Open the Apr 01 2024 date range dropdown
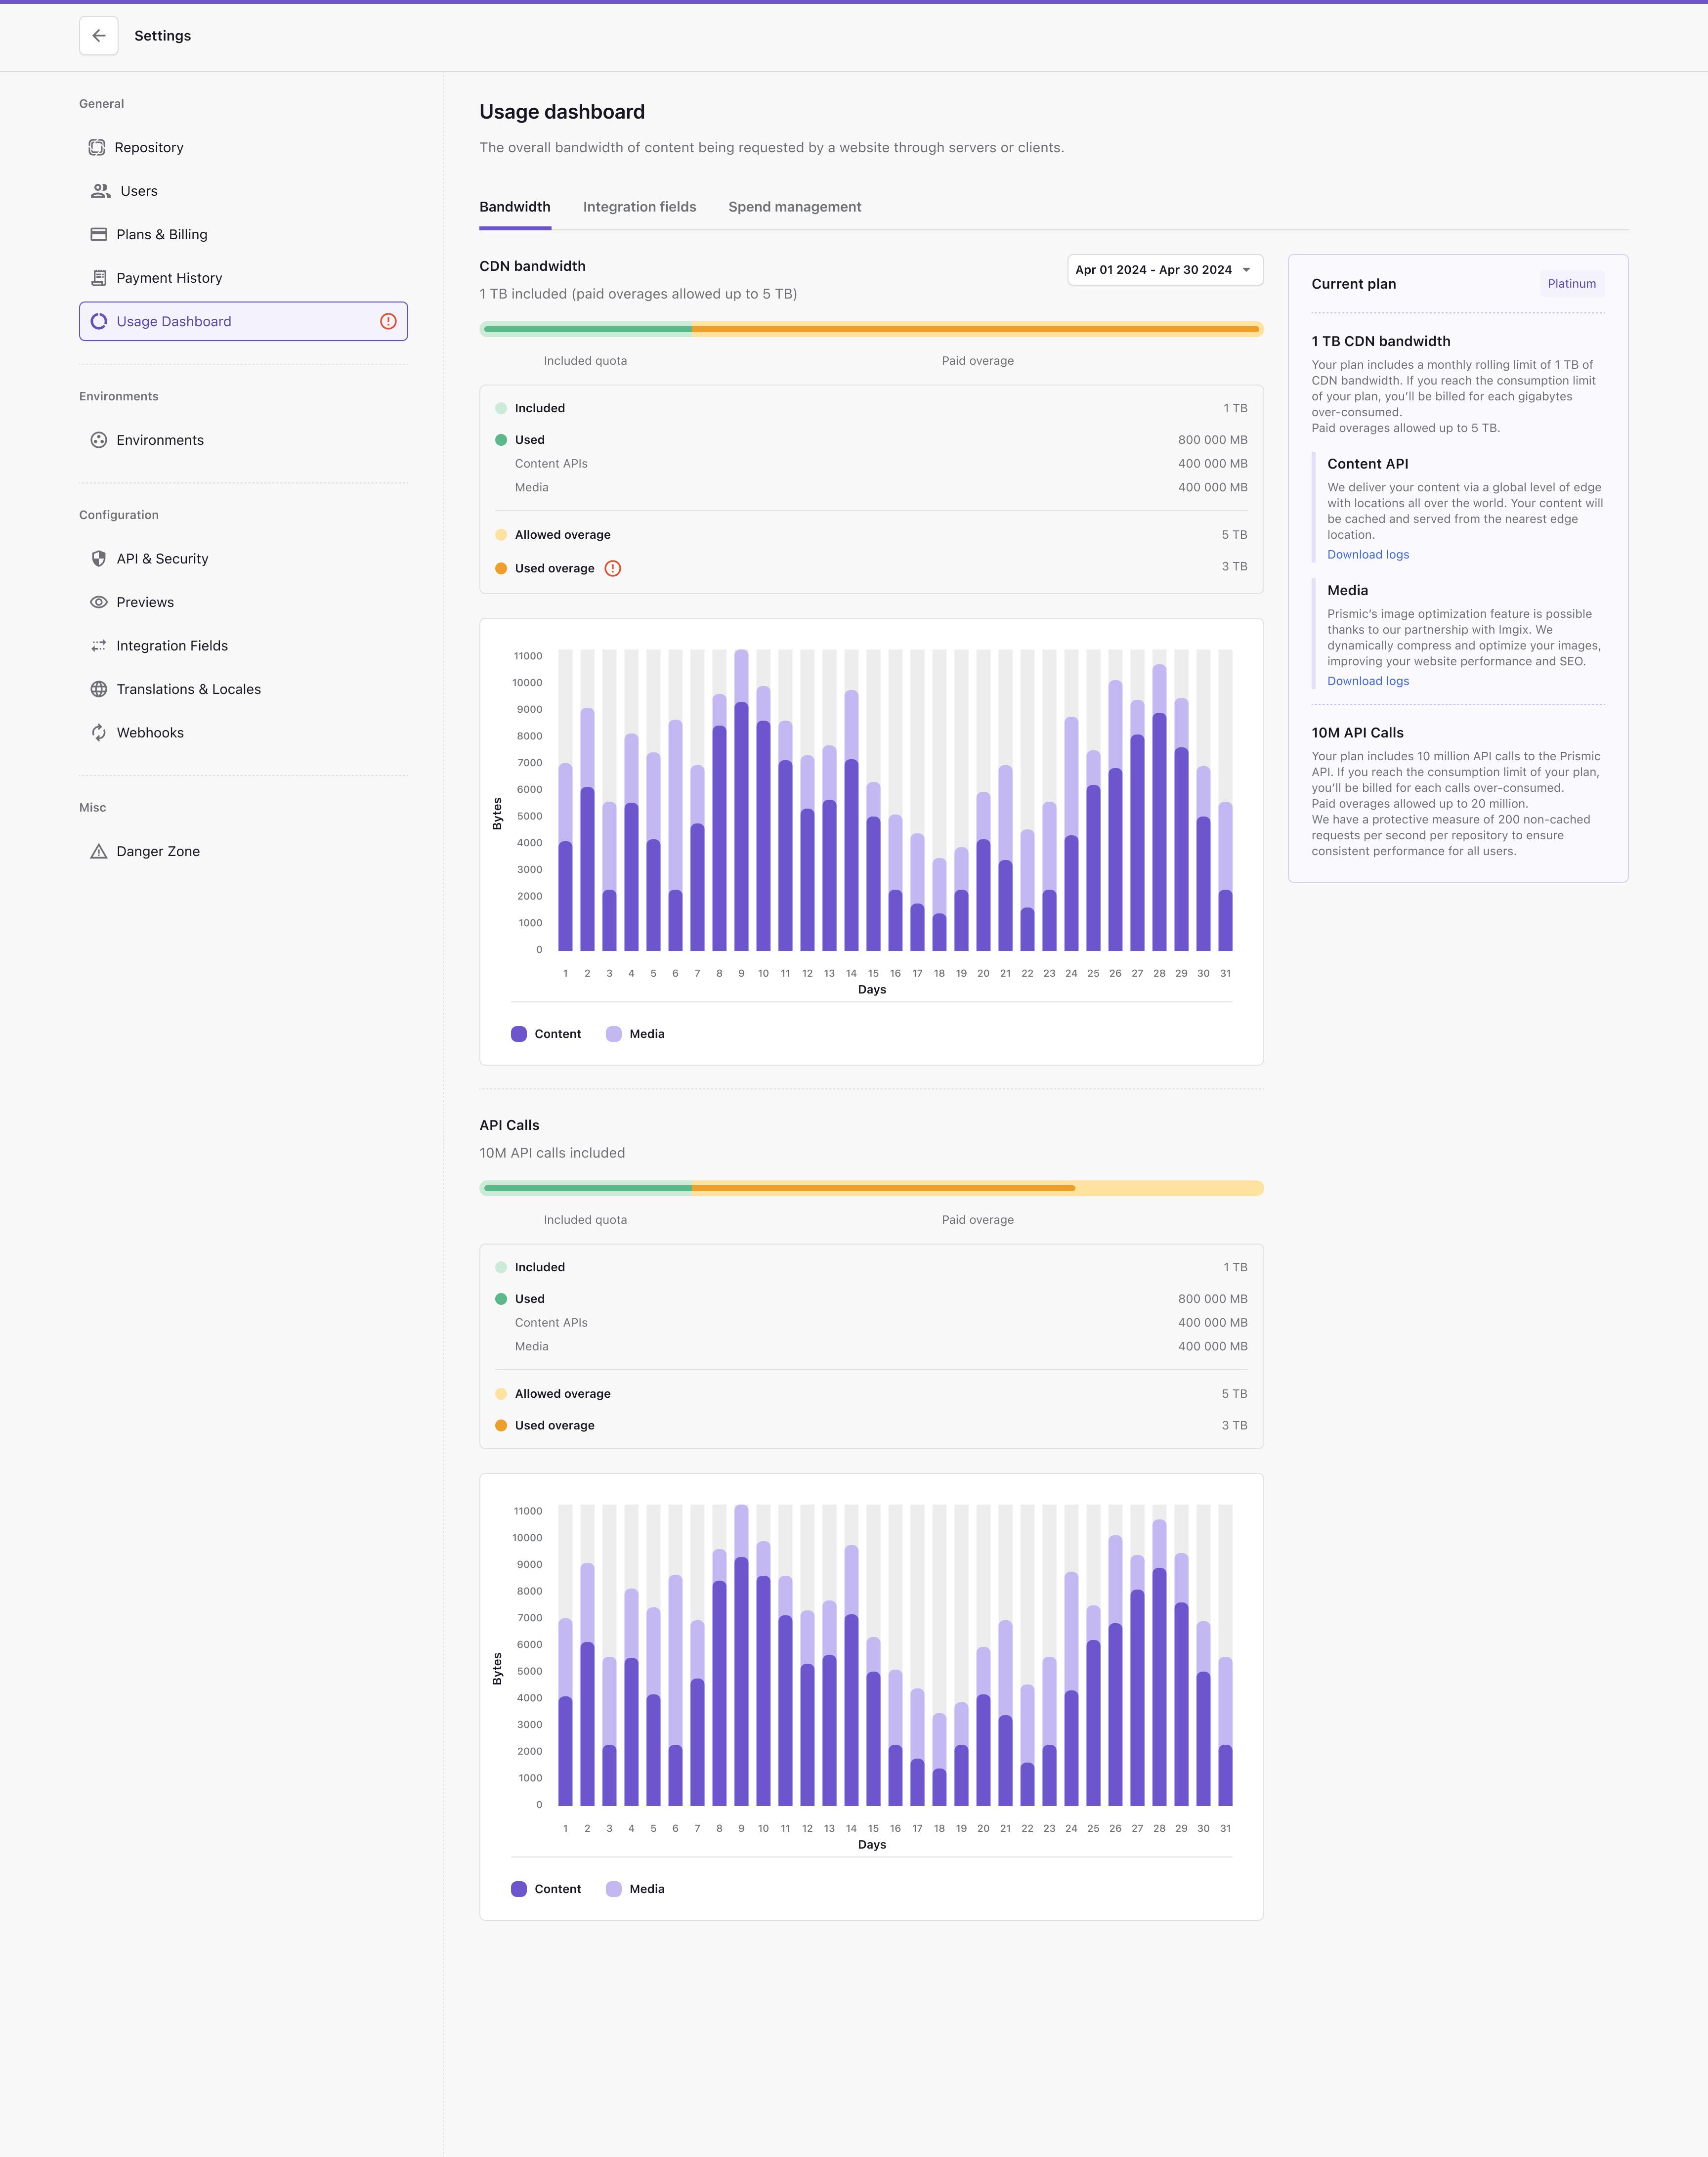 click(1164, 270)
